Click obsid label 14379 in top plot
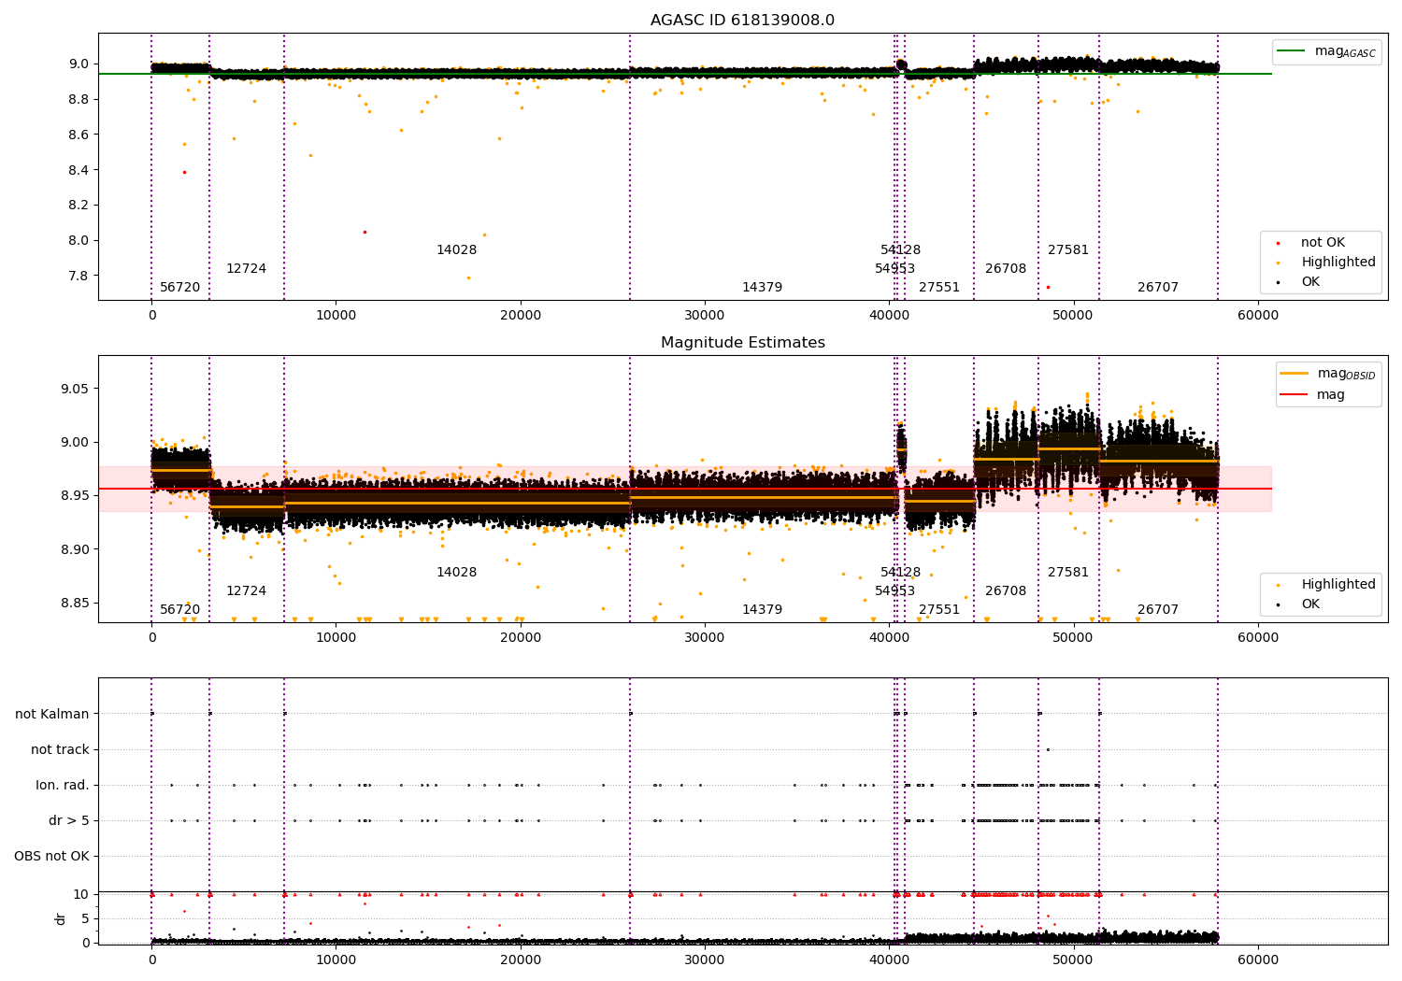This screenshot has height=981, width=1402. 762,288
